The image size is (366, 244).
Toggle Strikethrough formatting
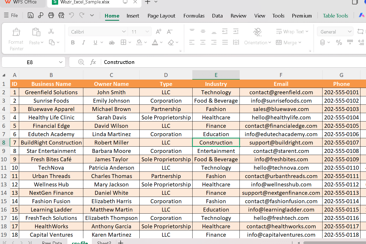point(112,42)
